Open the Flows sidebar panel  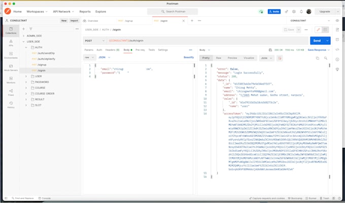coord(11,93)
